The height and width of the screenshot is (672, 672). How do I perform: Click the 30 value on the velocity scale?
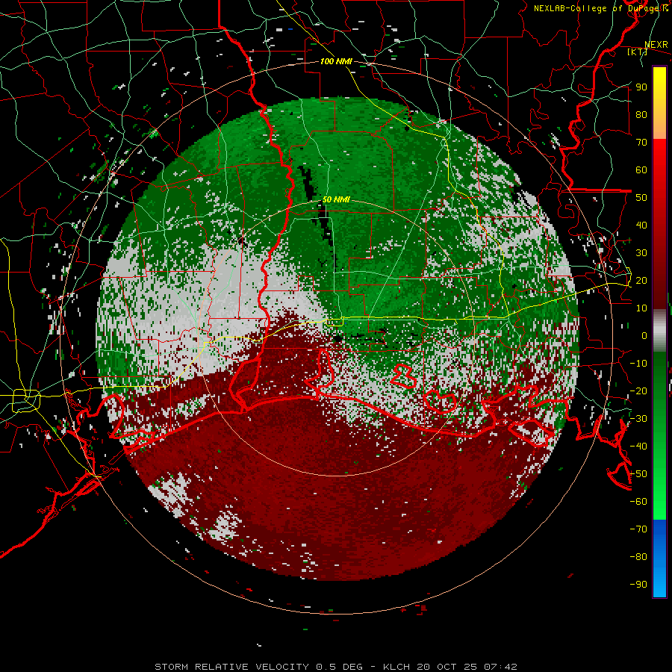[x=641, y=253]
